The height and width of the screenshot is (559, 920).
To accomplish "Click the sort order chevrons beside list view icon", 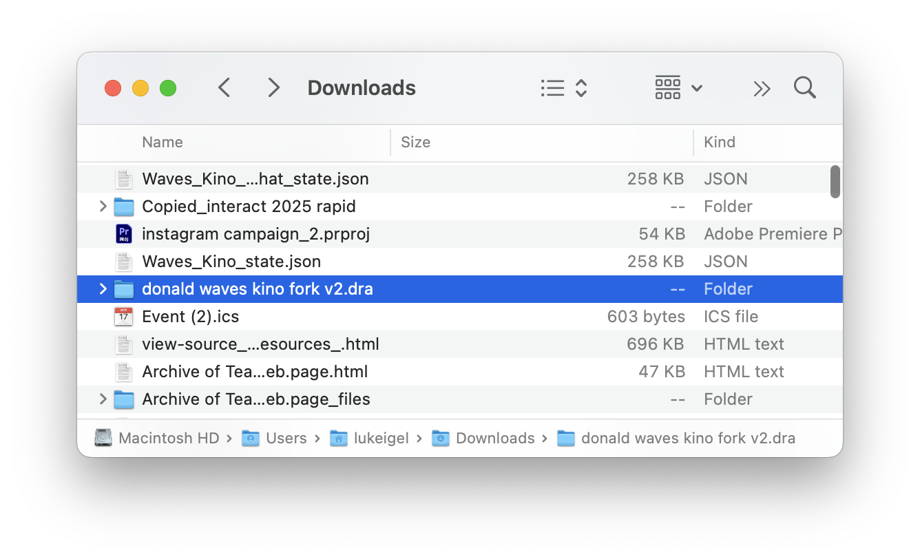I will click(x=581, y=88).
